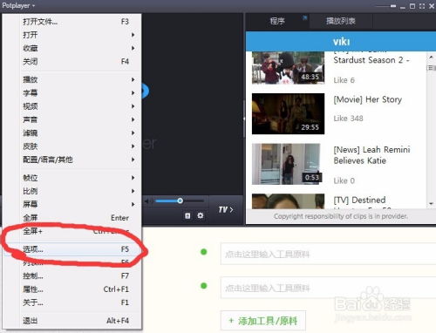This screenshot has width=436, height=333.
Task: Choose 打开文件... from the menu
Action: click(78, 22)
